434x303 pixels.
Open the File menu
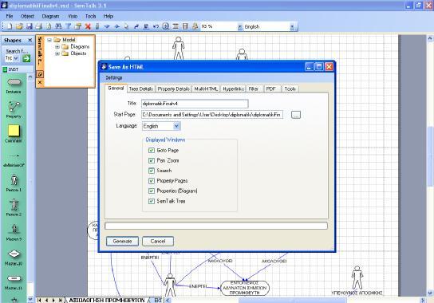(10, 16)
